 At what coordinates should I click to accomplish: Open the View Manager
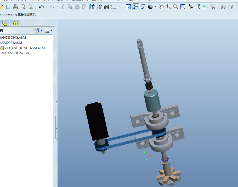tap(212, 7)
